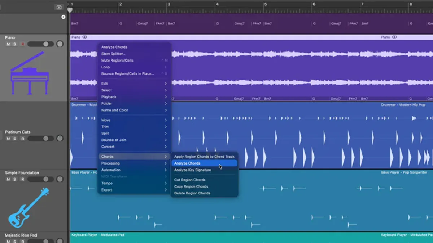Adjust the Platinum Cuts volume slider
This screenshot has width=433, height=243.
(x=40, y=139)
